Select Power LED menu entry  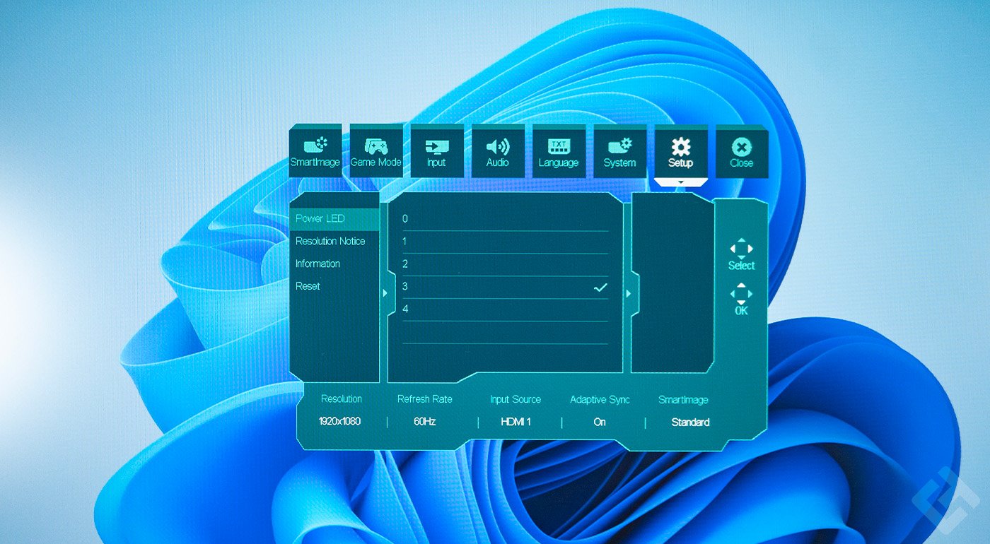334,219
